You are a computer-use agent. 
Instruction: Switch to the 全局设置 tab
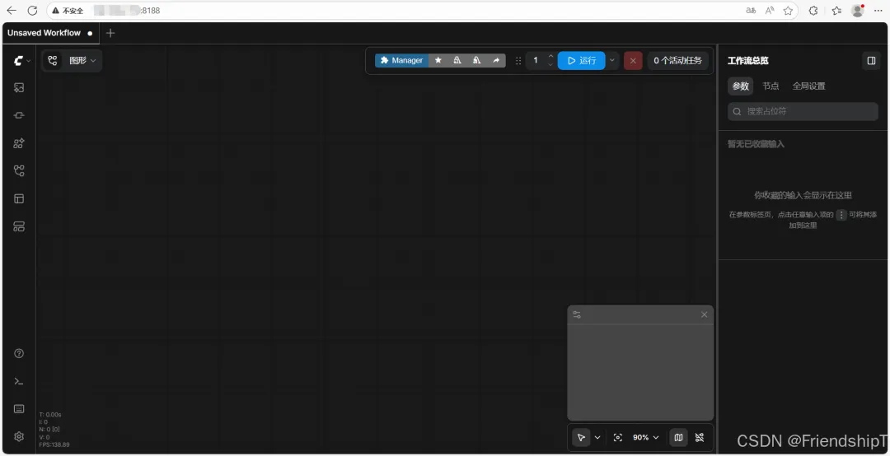click(809, 86)
